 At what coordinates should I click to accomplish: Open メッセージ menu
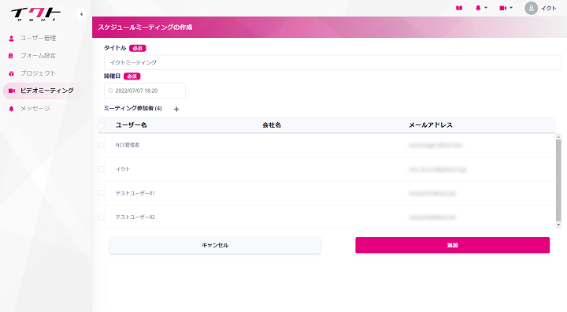tap(35, 108)
